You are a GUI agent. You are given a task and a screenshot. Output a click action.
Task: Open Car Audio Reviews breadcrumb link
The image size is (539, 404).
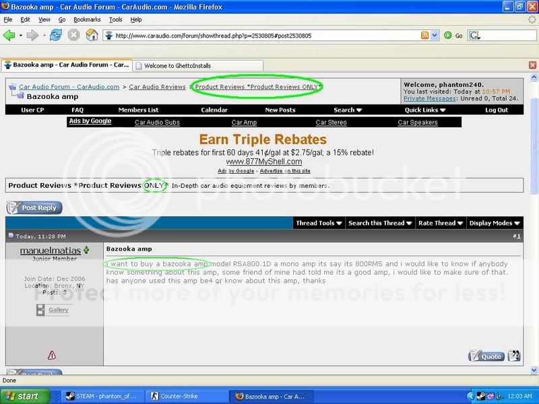pos(157,87)
